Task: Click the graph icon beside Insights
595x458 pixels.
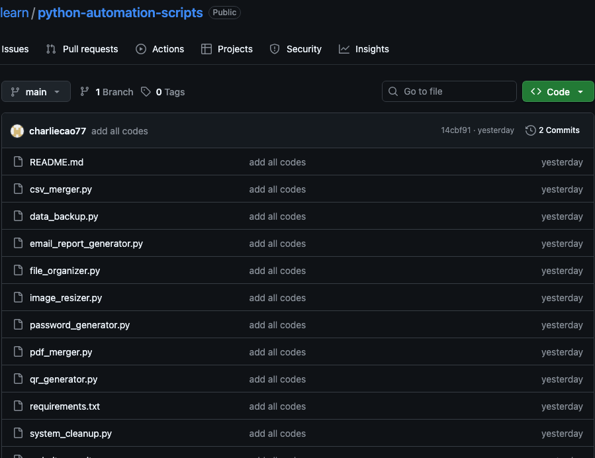Action: point(343,49)
